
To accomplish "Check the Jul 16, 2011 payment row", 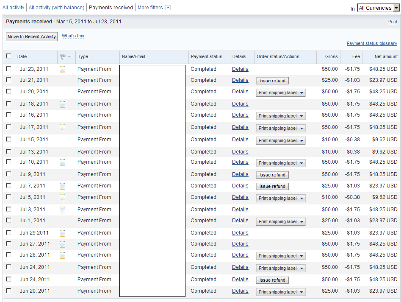I will click(x=9, y=115).
